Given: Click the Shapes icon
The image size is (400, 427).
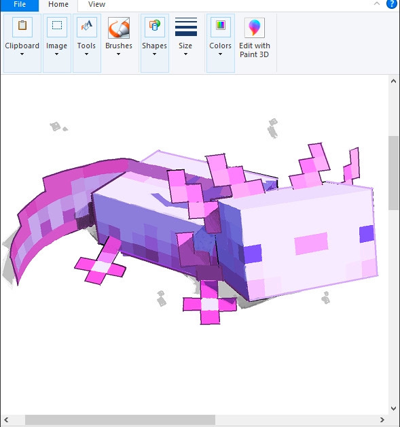Looking at the screenshot, I should coord(155,27).
